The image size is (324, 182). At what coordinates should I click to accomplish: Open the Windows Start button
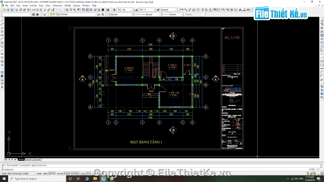(4, 178)
